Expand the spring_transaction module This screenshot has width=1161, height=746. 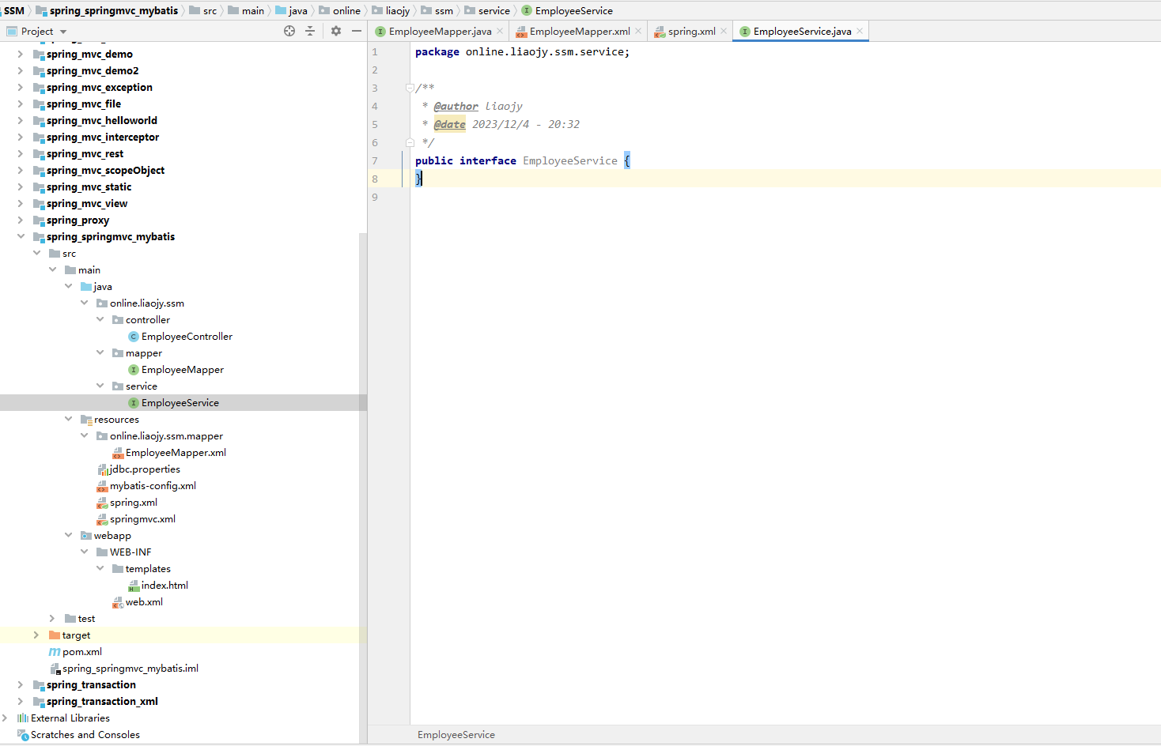pos(21,684)
